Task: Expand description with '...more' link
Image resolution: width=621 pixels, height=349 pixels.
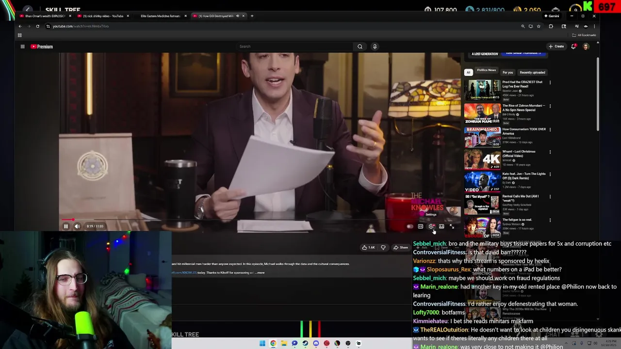Action: 260,273
